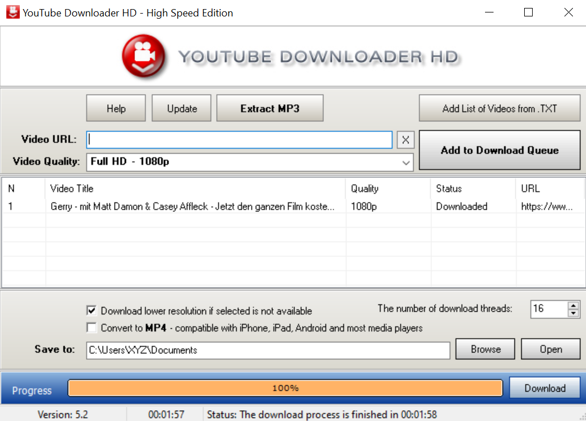The width and height of the screenshot is (586, 421).
Task: Click Add List of Videos from .TXT
Action: 500,108
